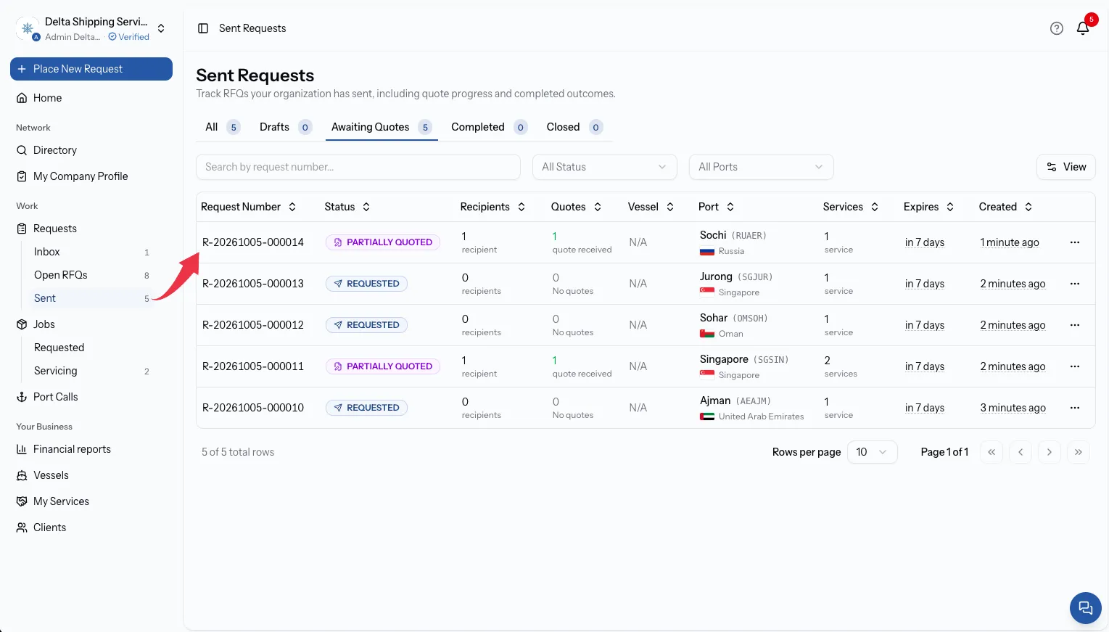Sort by Created column
The width and height of the screenshot is (1109, 632).
click(x=1006, y=207)
